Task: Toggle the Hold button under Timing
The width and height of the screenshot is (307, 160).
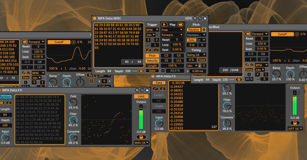Action: click(x=202, y=60)
